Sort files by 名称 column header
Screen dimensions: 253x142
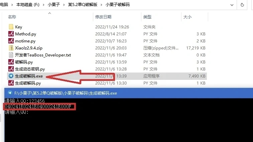(x=12, y=17)
